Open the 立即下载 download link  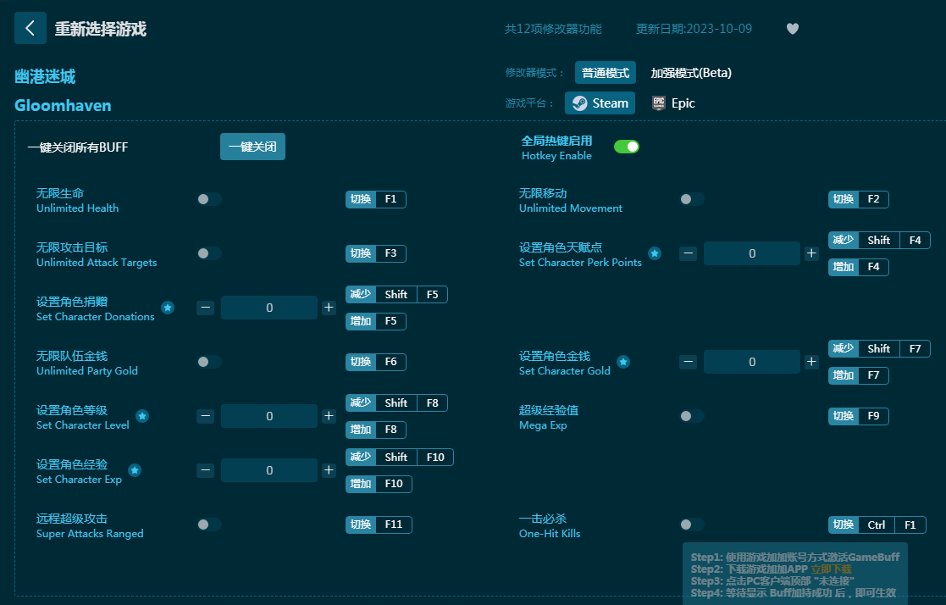(x=831, y=569)
